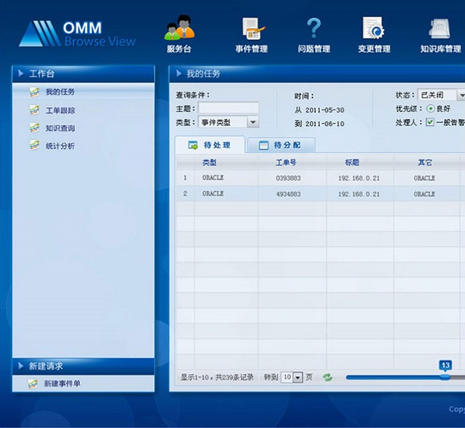Click the green refresh icon in pager
The image size is (465, 428).
coord(327,377)
